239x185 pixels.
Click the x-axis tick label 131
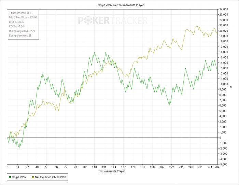[104, 167]
